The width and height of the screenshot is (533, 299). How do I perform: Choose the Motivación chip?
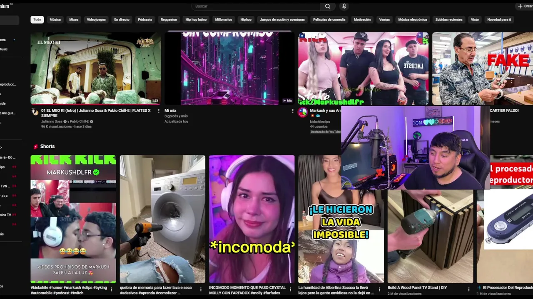point(362,20)
